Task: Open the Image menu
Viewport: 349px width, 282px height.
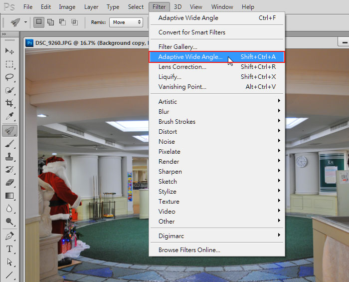Action: pos(67,7)
